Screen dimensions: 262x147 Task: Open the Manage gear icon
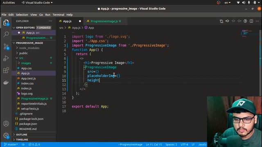coord(6,135)
